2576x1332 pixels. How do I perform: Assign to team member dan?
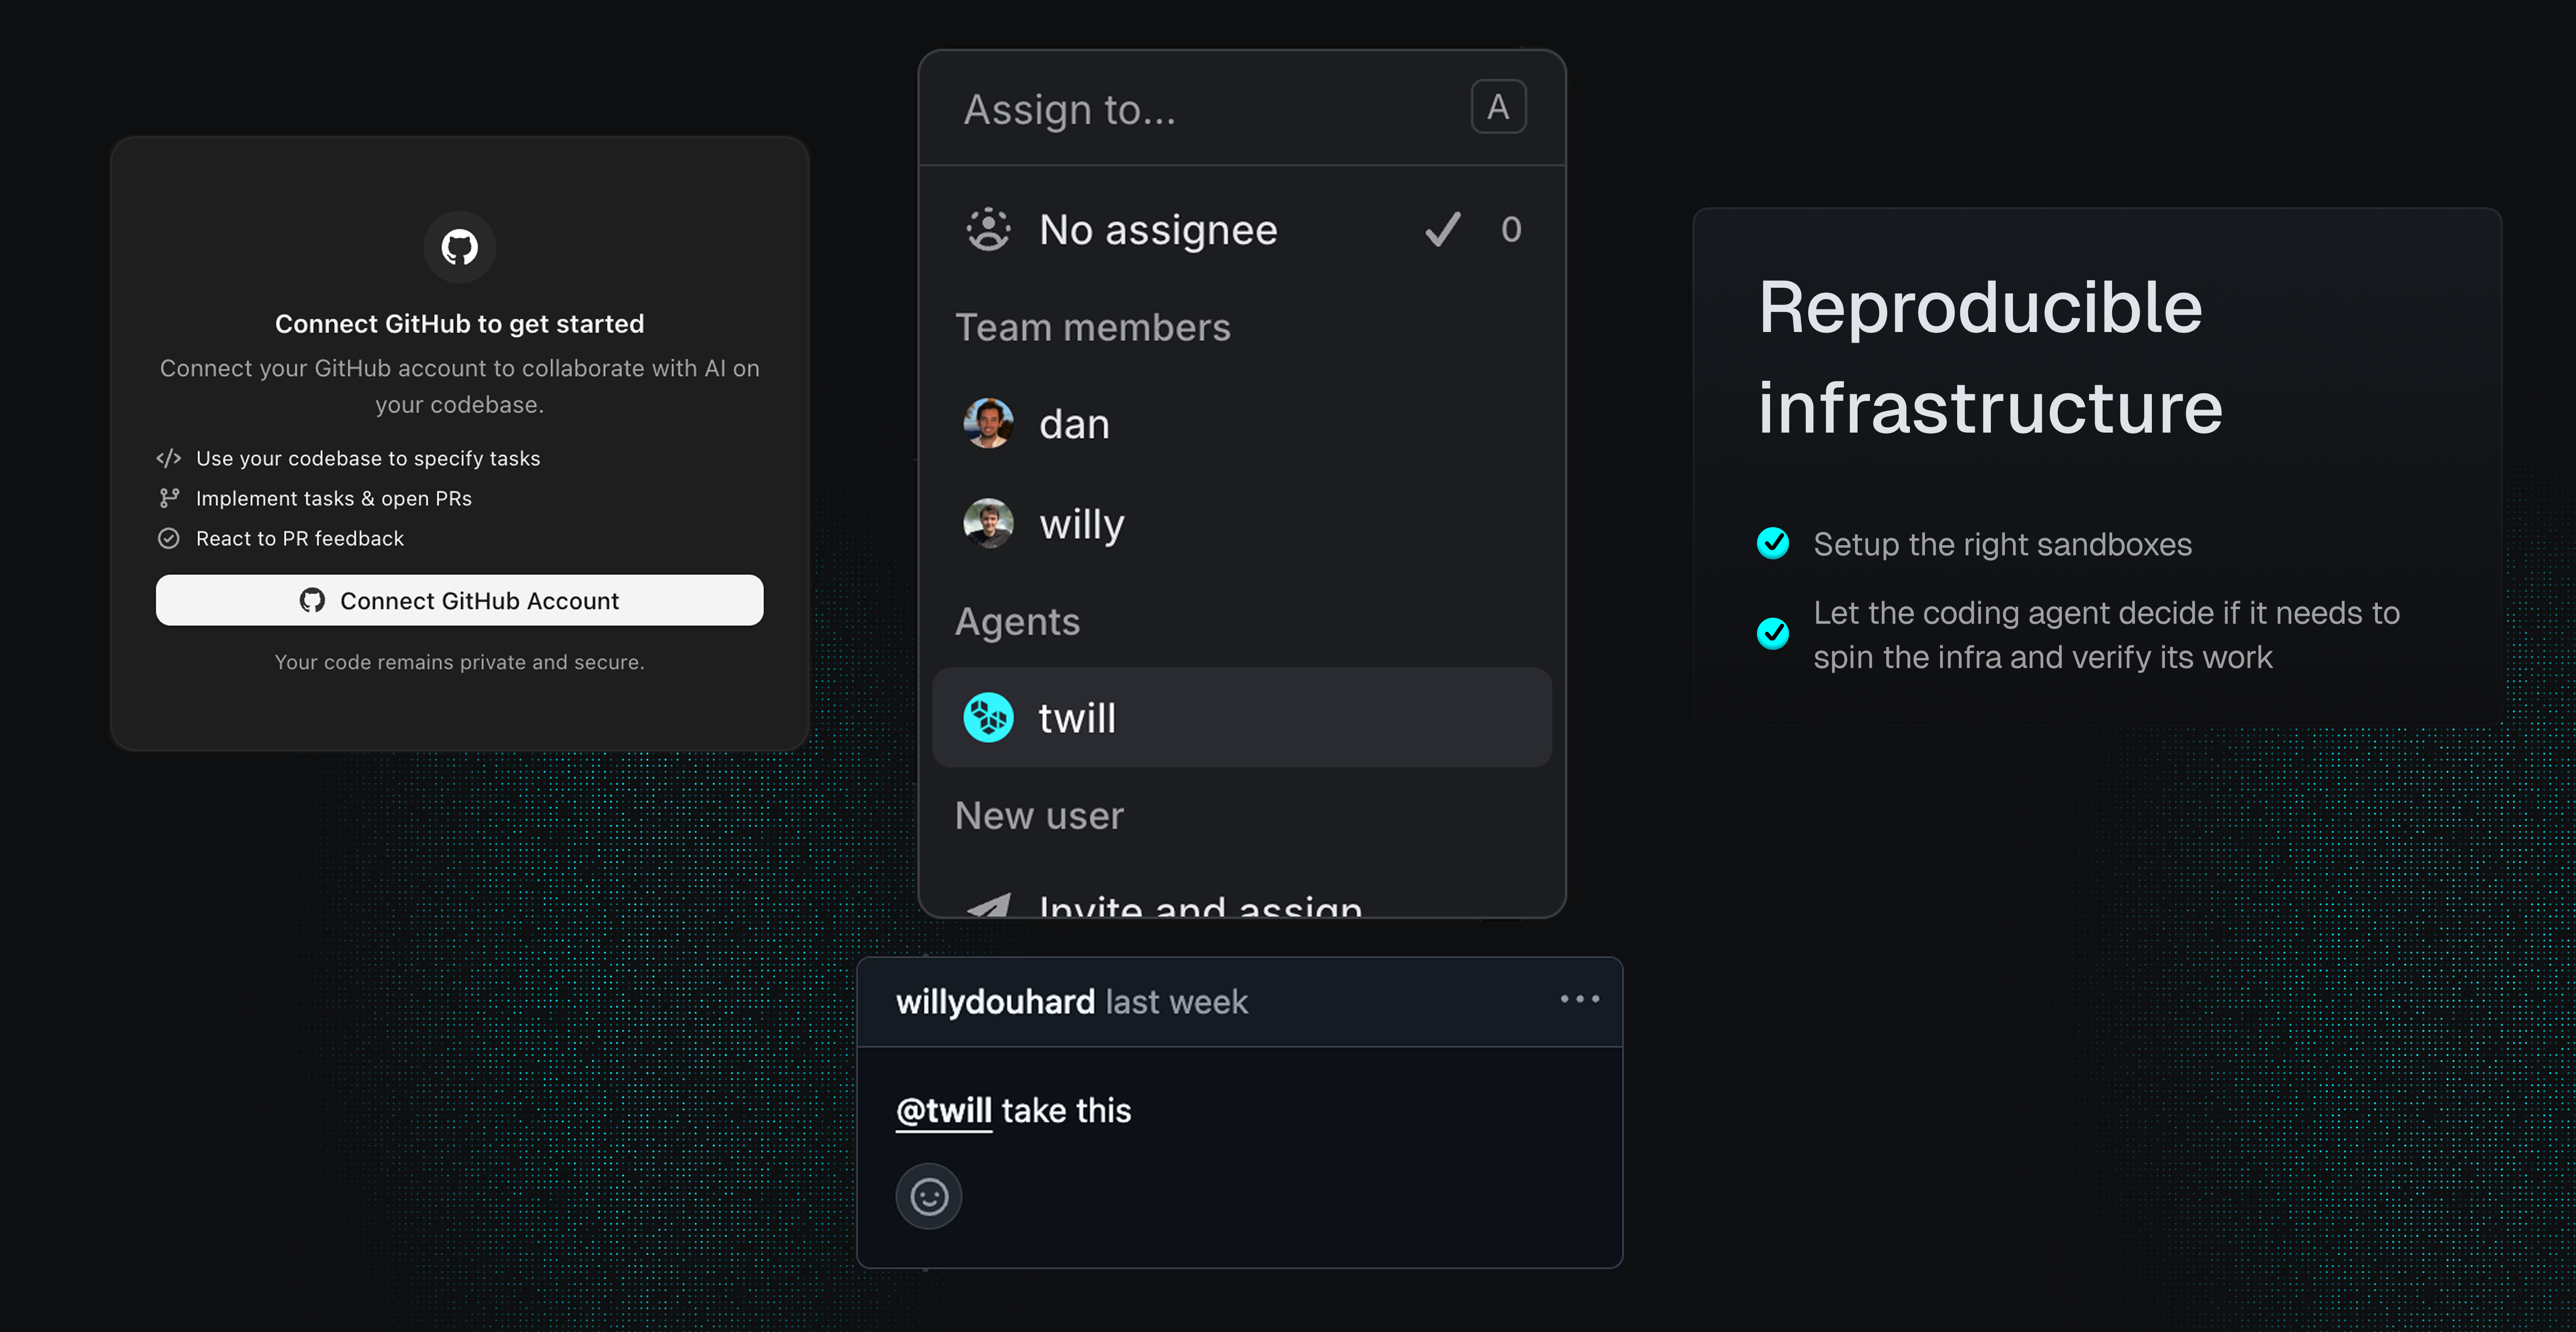tap(1074, 424)
